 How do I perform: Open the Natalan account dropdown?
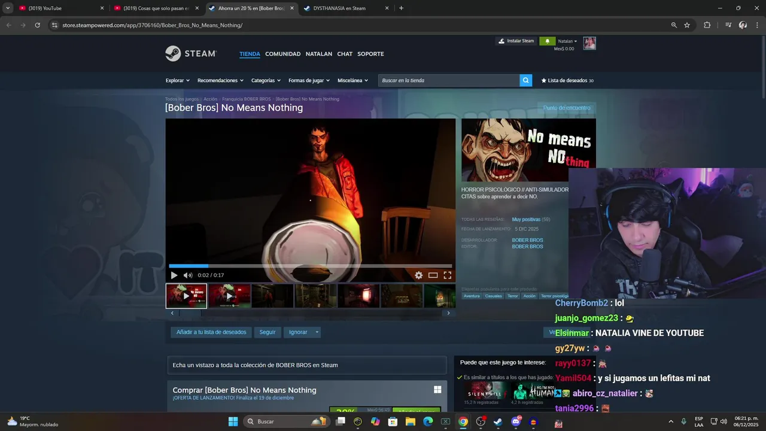click(567, 41)
